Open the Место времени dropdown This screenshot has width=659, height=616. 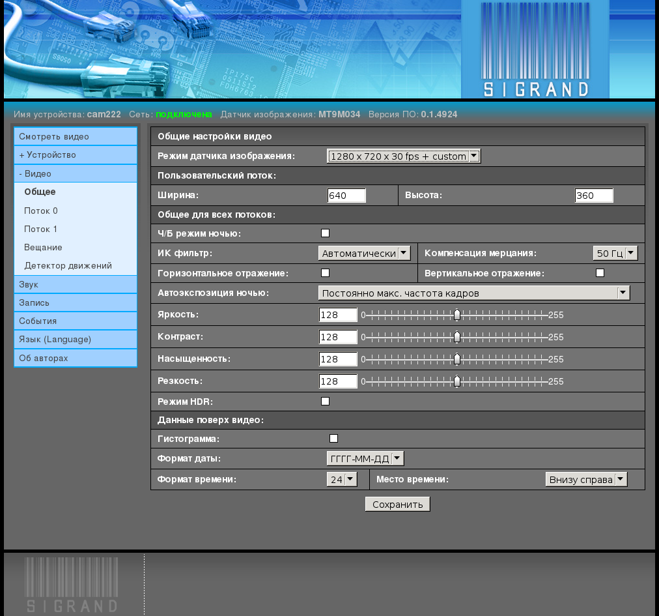tap(586, 479)
